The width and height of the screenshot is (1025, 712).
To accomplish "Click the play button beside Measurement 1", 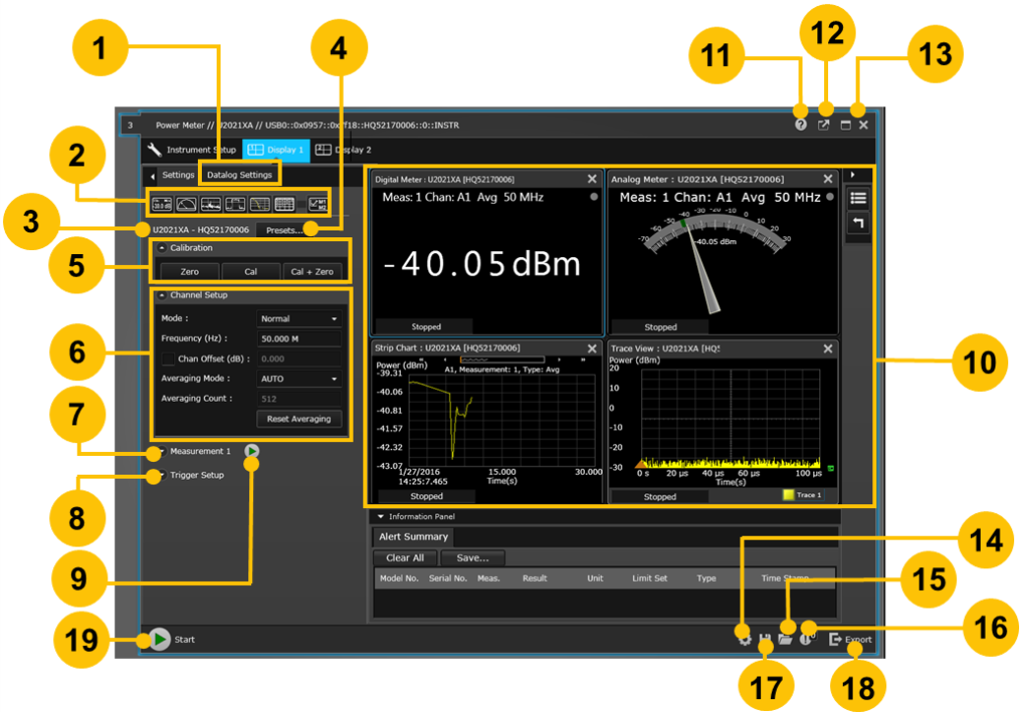I will coord(252,451).
